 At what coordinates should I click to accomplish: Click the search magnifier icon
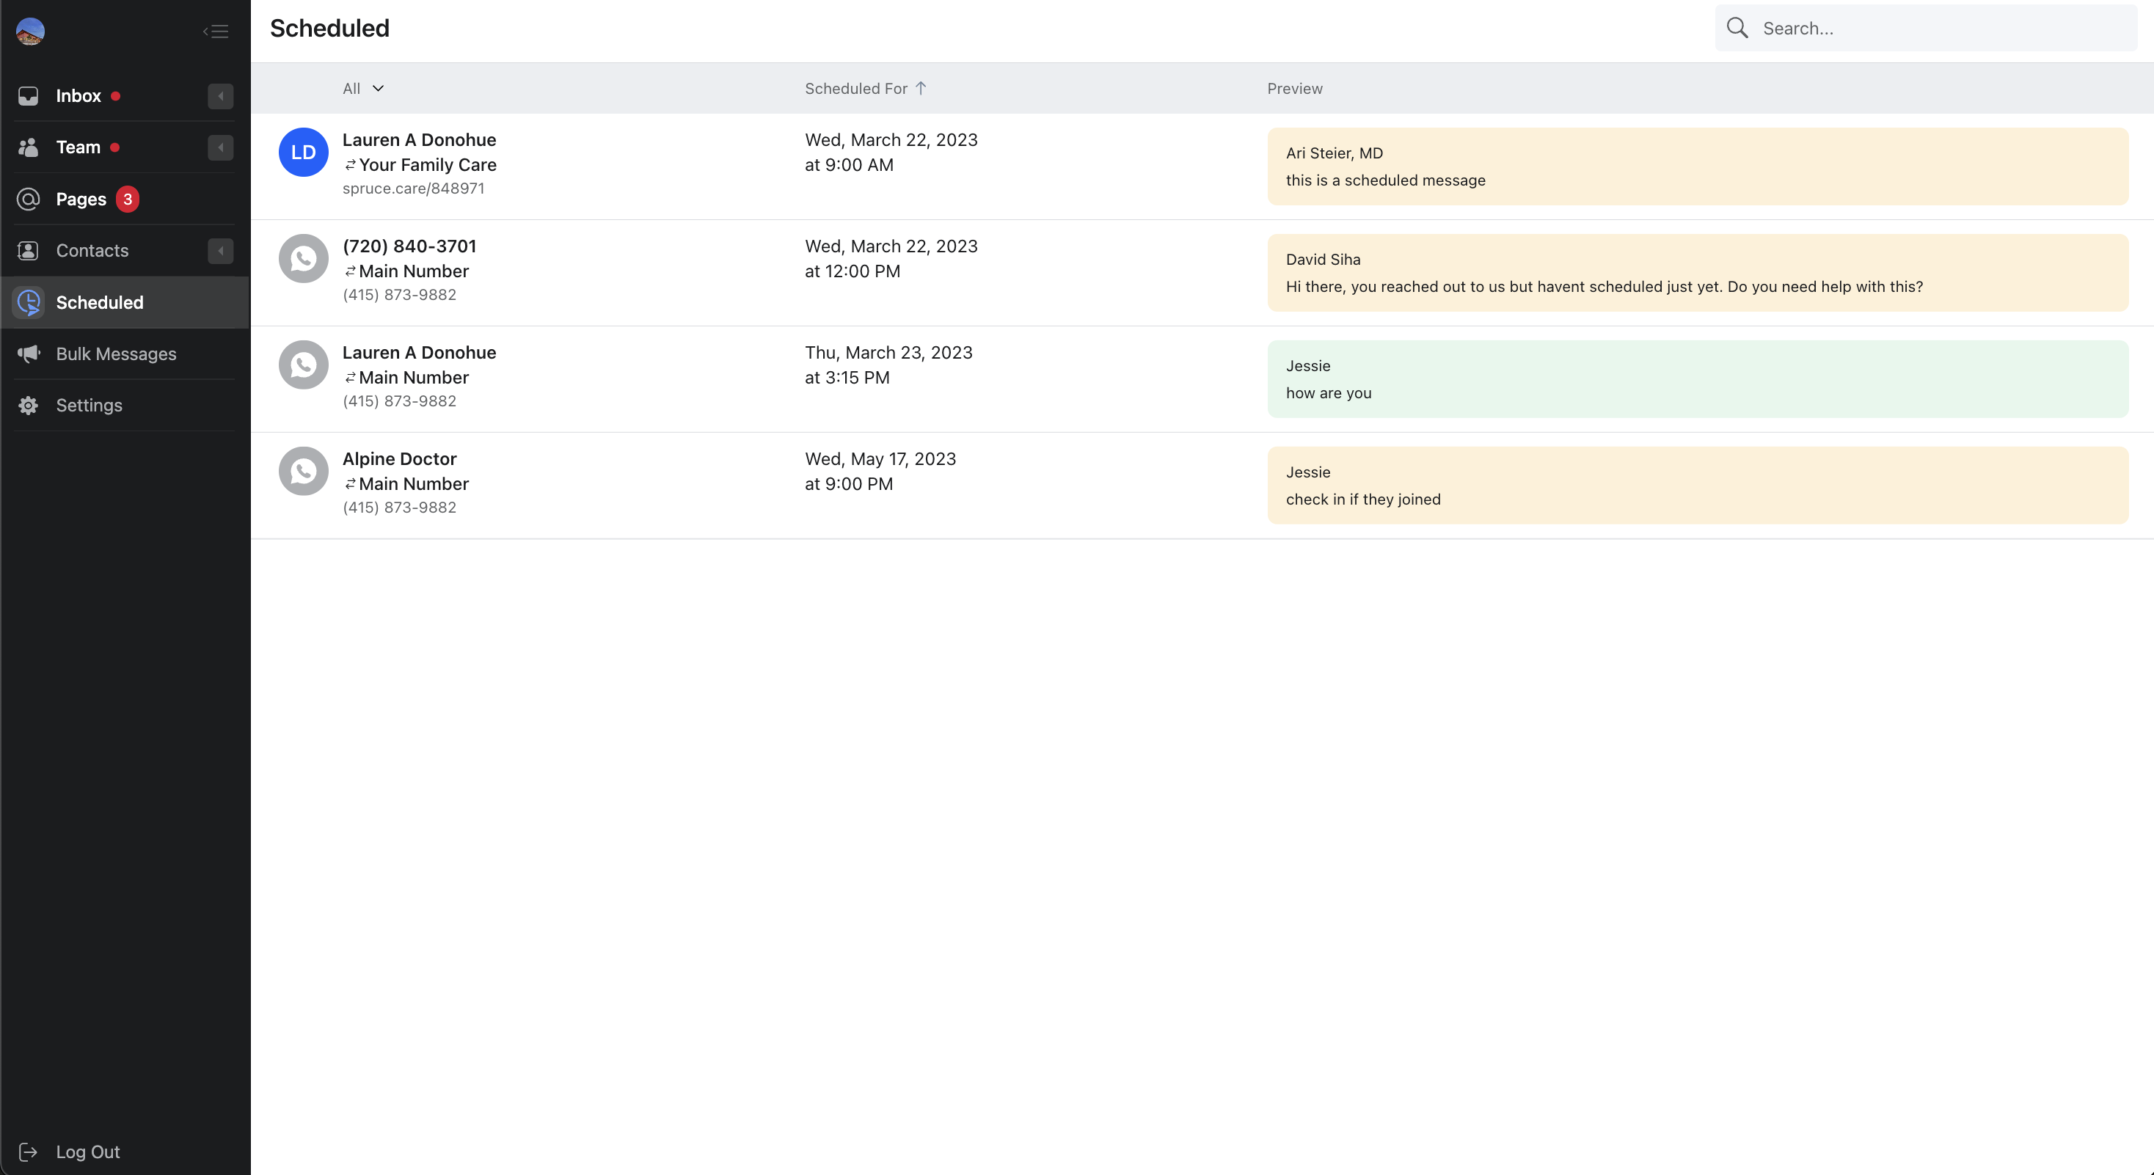(1737, 28)
